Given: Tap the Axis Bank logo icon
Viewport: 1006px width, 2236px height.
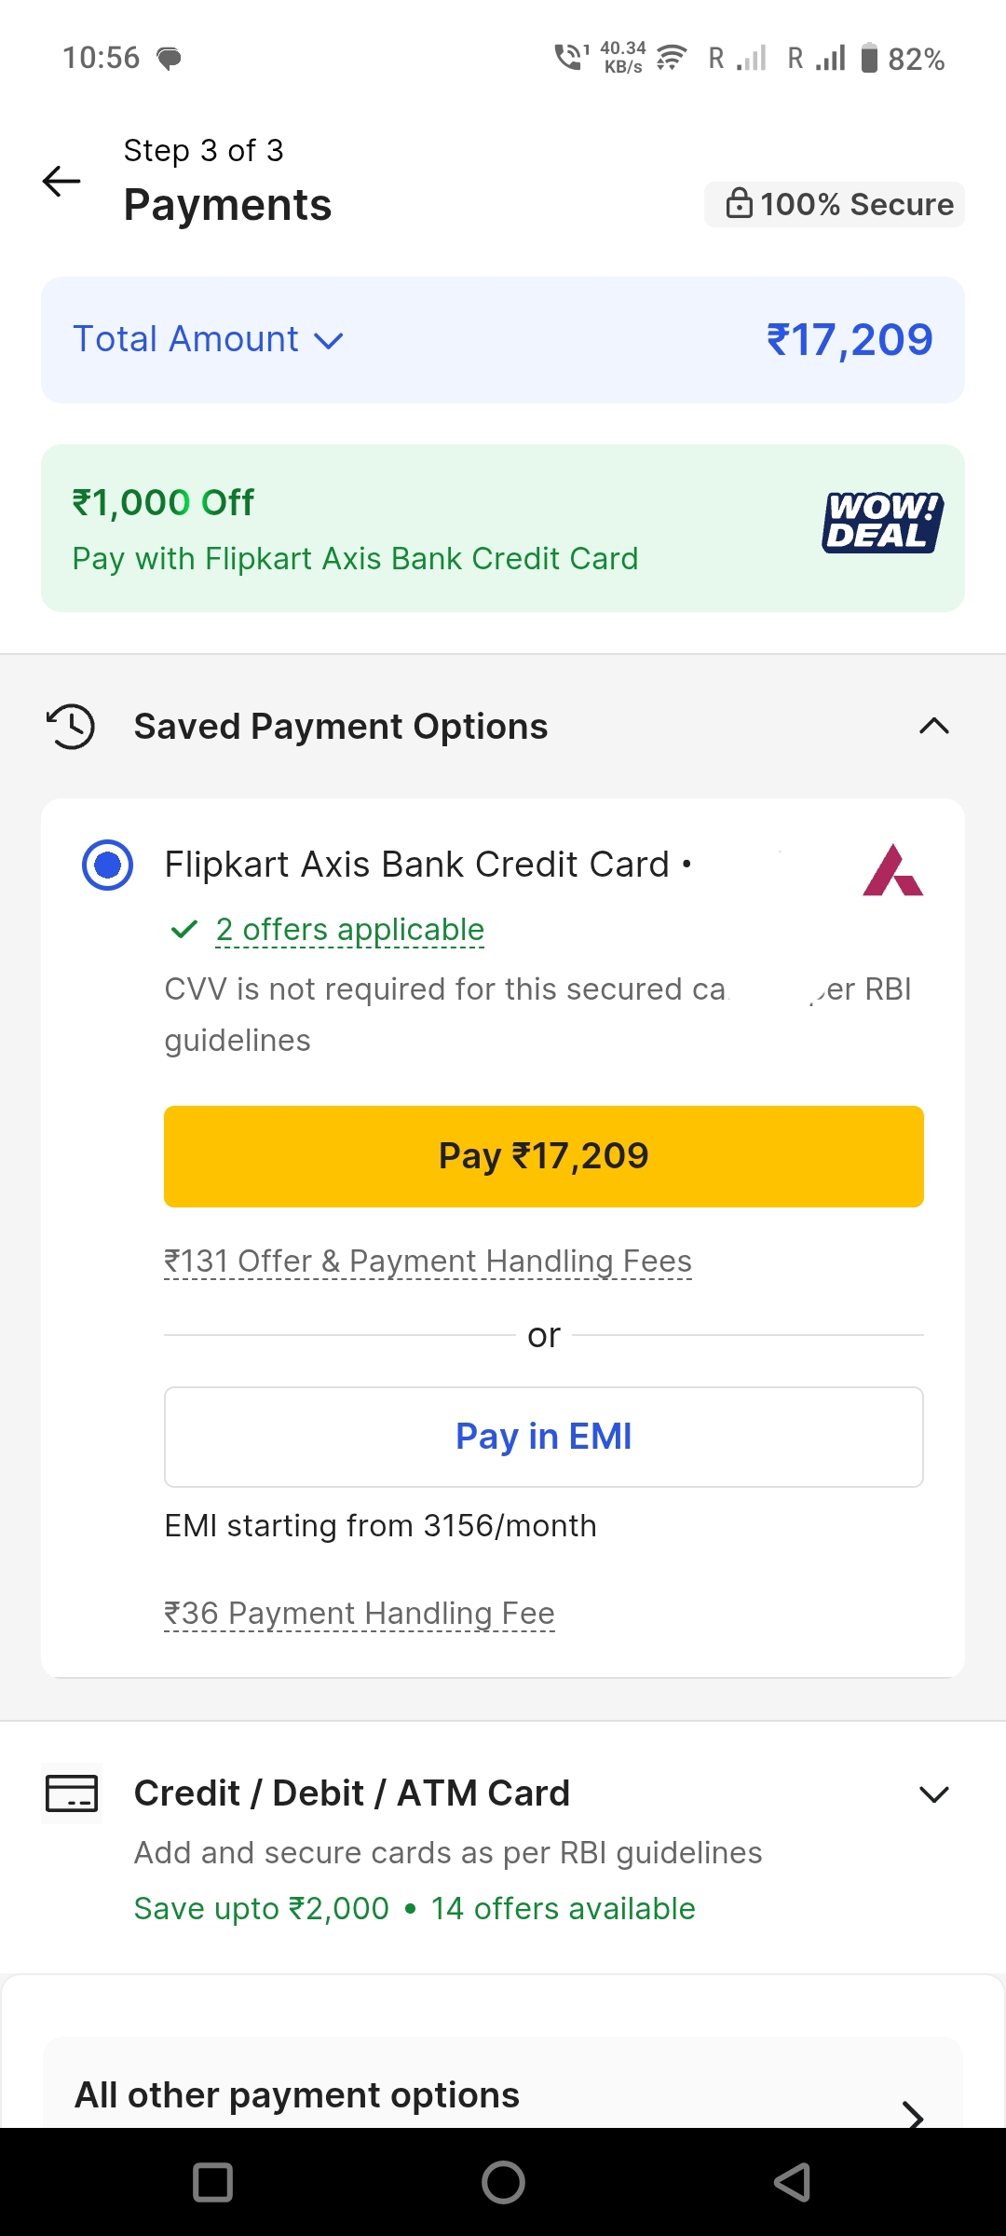Looking at the screenshot, I should (x=892, y=870).
